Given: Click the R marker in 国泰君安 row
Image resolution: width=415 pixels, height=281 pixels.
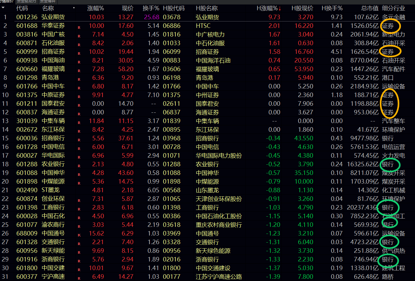Looking at the screenshot, I should [79, 106].
